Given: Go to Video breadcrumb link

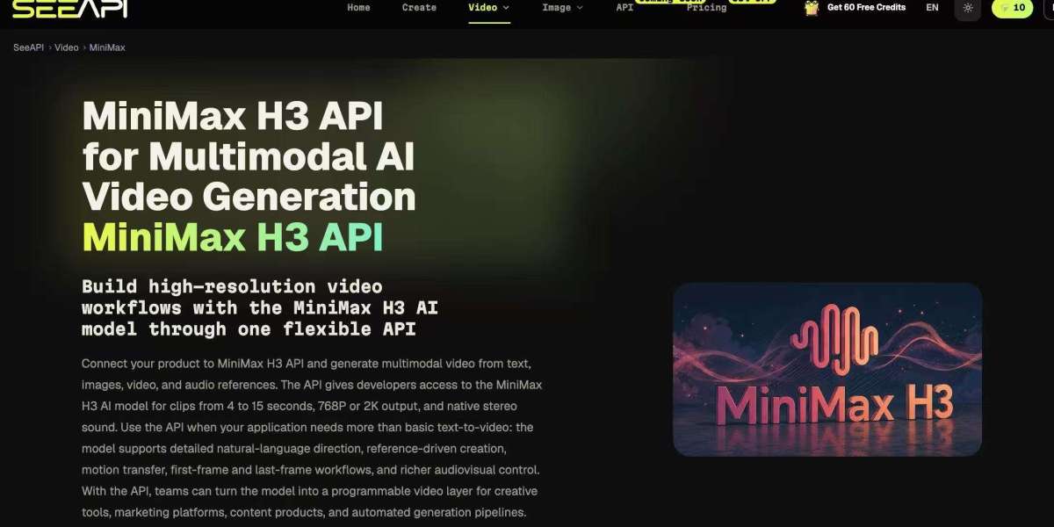Looking at the screenshot, I should pyautogui.click(x=67, y=47).
